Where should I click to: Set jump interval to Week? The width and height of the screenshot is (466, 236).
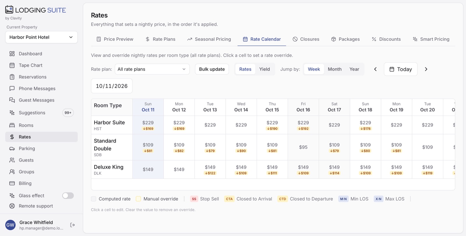coord(314,69)
